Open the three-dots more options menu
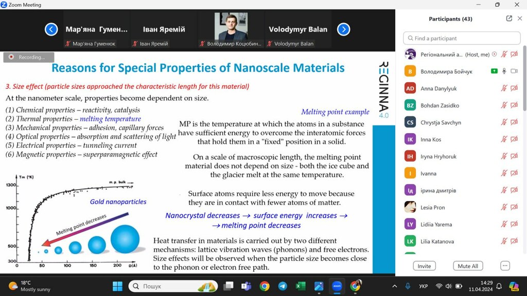This screenshot has width=527, height=296. coord(505,266)
